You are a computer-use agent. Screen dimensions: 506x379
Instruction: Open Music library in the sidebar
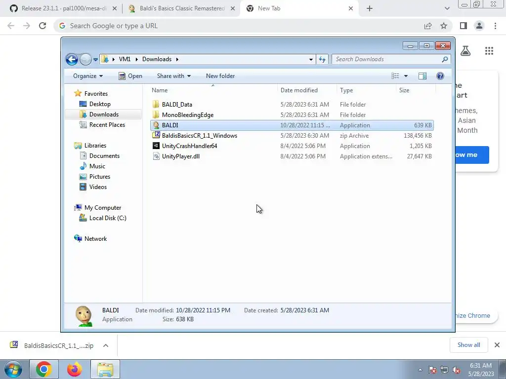pos(97,166)
